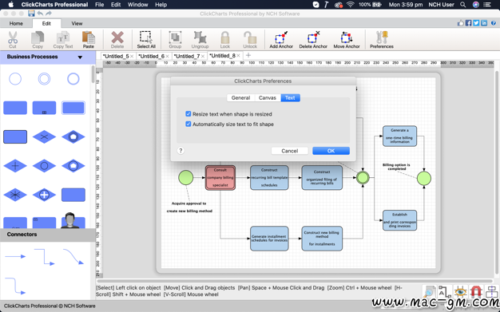Click the Undo arrow in title bar

click(x=40, y=14)
